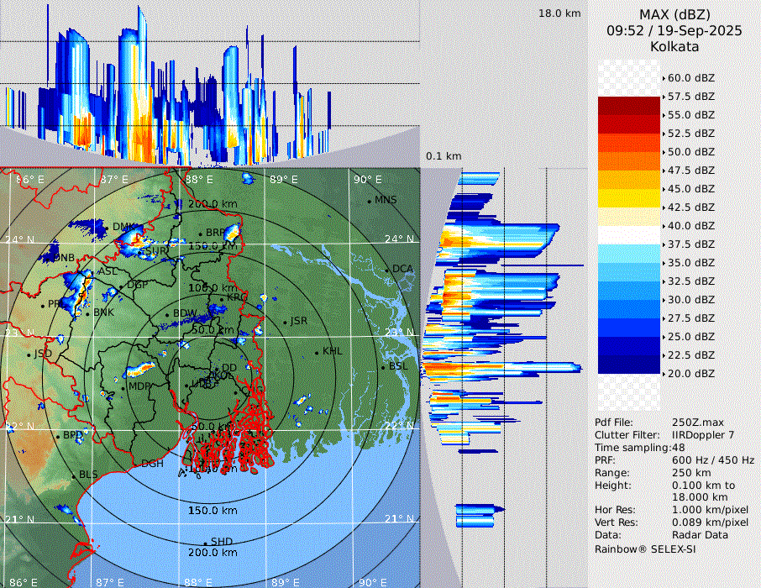Click the 18.0 km height scale label

[559, 13]
